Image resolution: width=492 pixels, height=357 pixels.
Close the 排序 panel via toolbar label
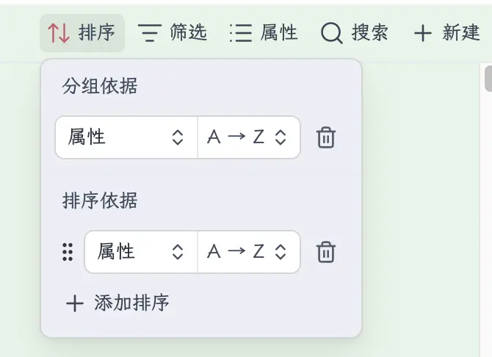click(x=96, y=33)
